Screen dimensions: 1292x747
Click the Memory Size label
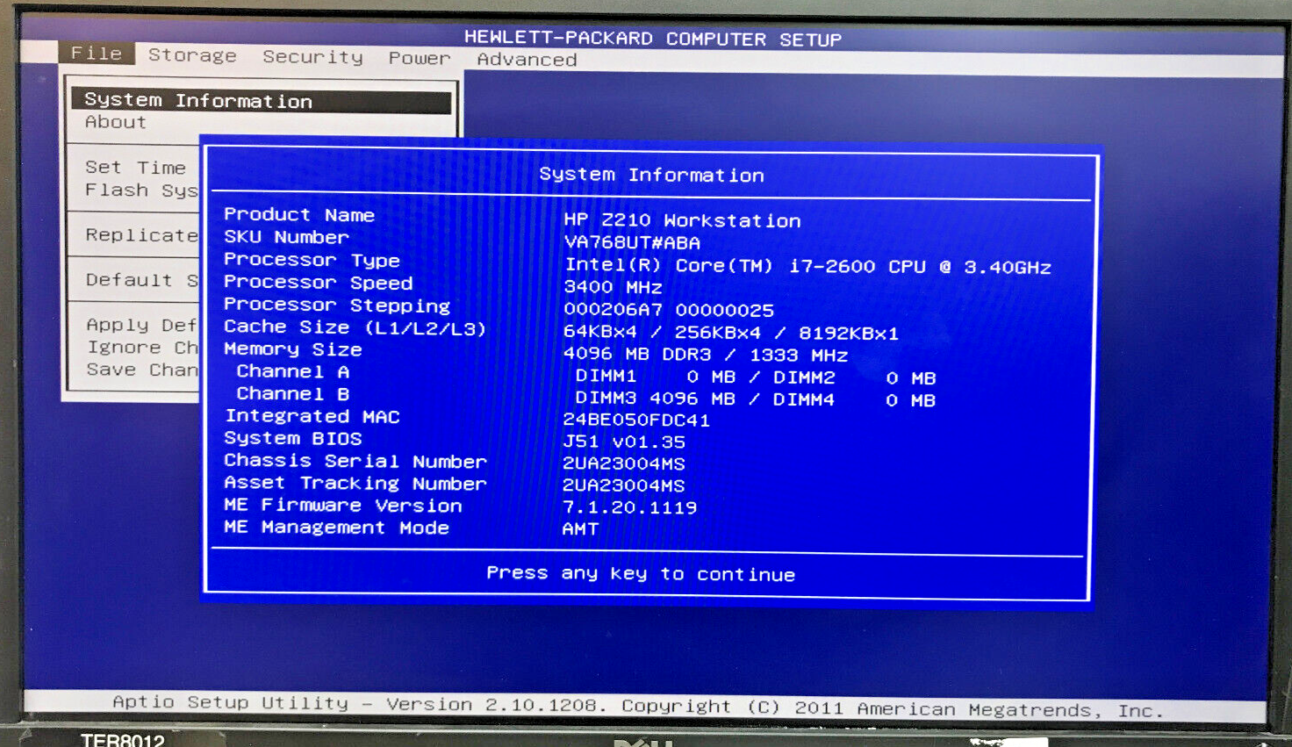tap(292, 349)
